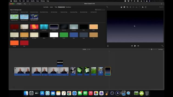The image size is (173, 97).
Task: Expand the viewer to fullscreen
Action: 162,46
